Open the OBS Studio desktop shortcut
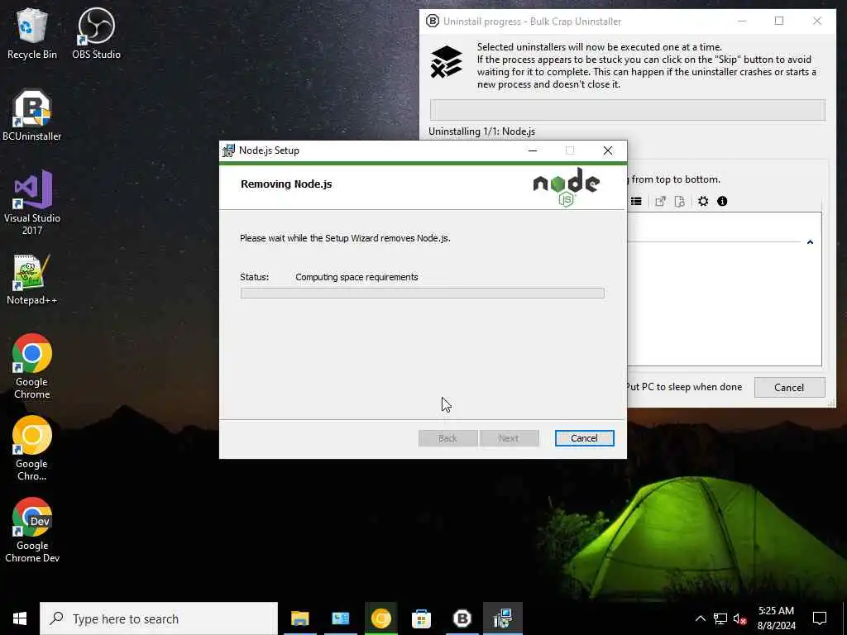 tap(96, 33)
